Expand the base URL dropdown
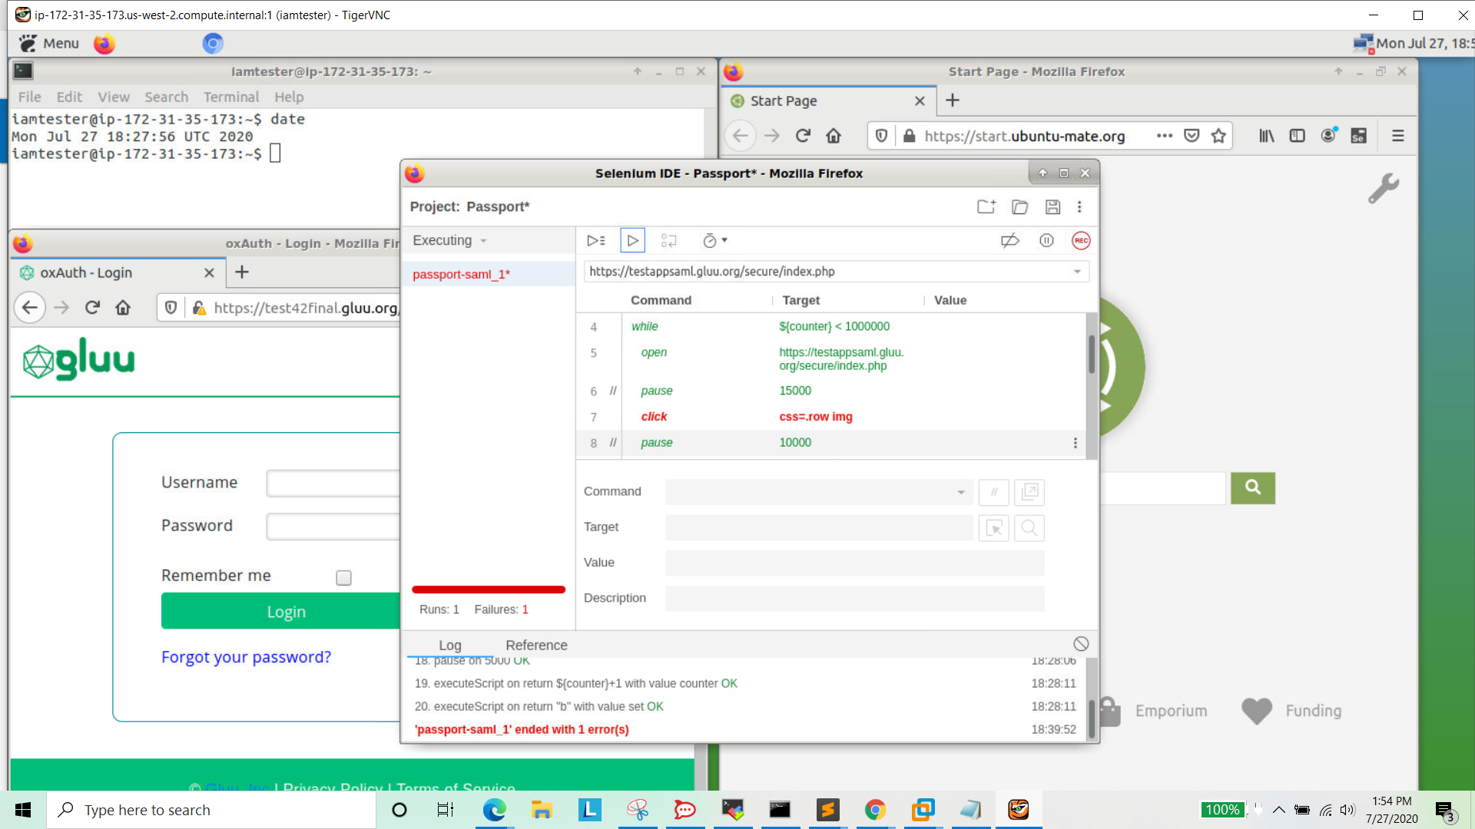This screenshot has width=1475, height=829. coord(1079,271)
